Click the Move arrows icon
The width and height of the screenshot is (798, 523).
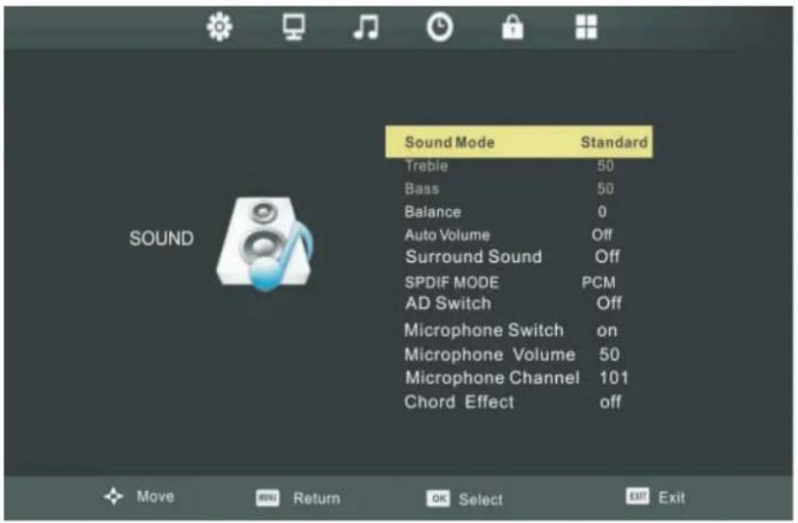[114, 496]
